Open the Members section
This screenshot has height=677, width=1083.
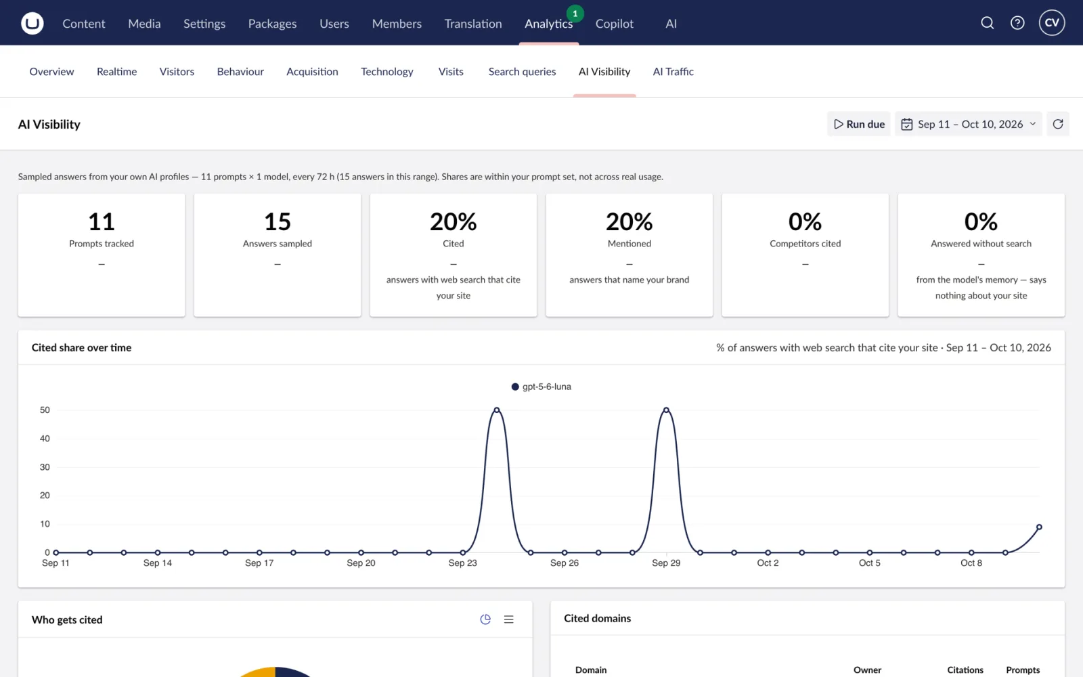click(x=397, y=24)
